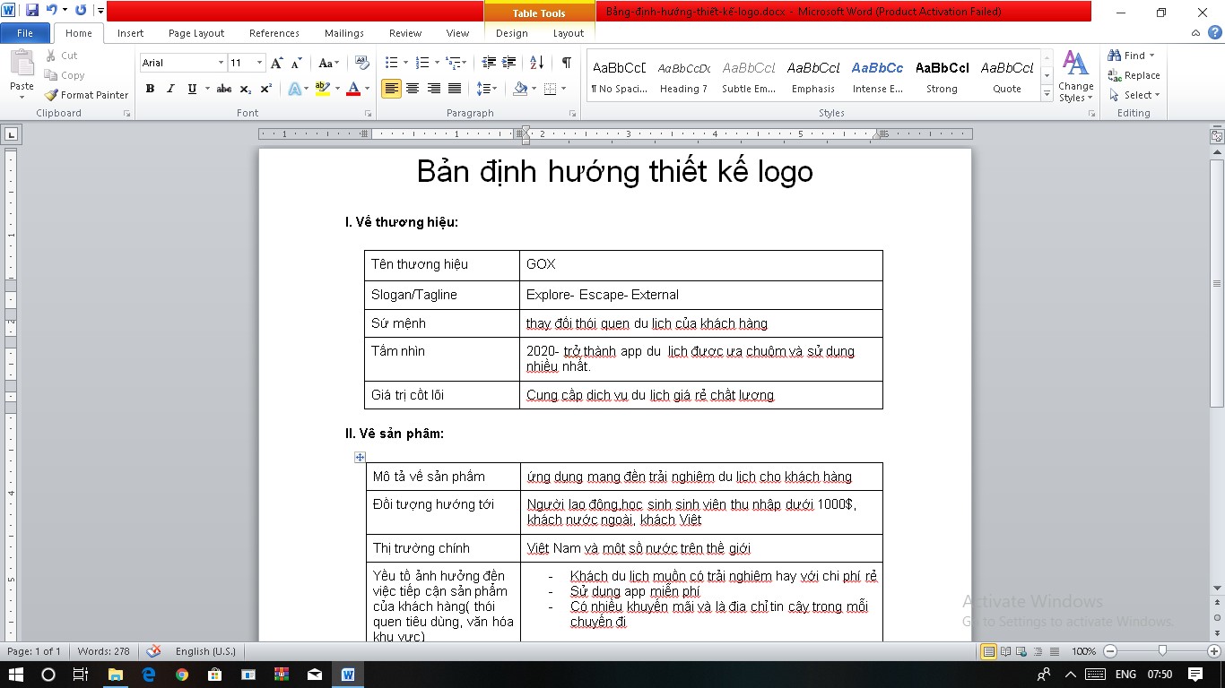Sort the selection A to Z
This screenshot has height=688, width=1225.
(536, 63)
